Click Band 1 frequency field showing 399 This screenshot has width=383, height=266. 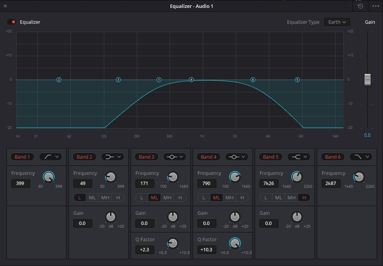coord(21,183)
